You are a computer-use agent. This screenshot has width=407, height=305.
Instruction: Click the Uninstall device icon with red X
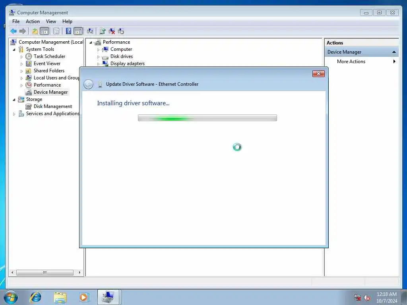[112, 31]
